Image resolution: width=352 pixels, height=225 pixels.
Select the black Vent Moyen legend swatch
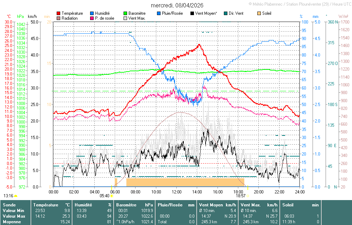[192, 13]
